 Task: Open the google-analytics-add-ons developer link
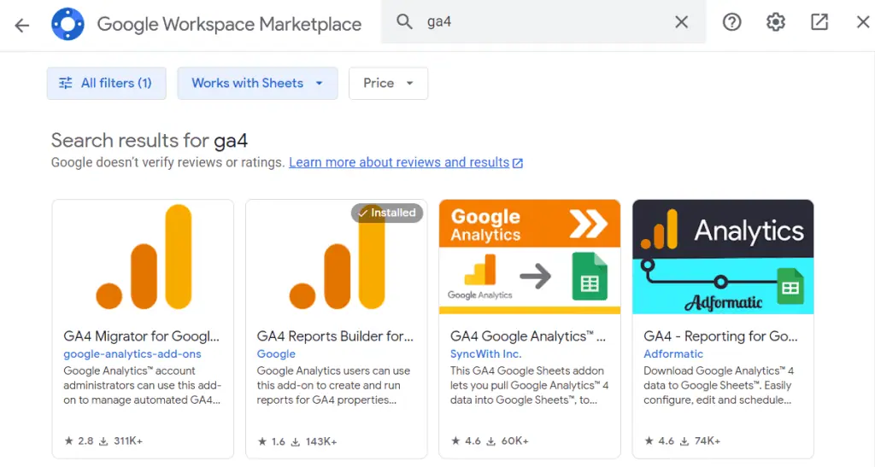click(x=132, y=353)
